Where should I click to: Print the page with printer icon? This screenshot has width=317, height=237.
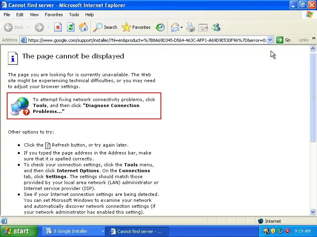tap(191, 27)
